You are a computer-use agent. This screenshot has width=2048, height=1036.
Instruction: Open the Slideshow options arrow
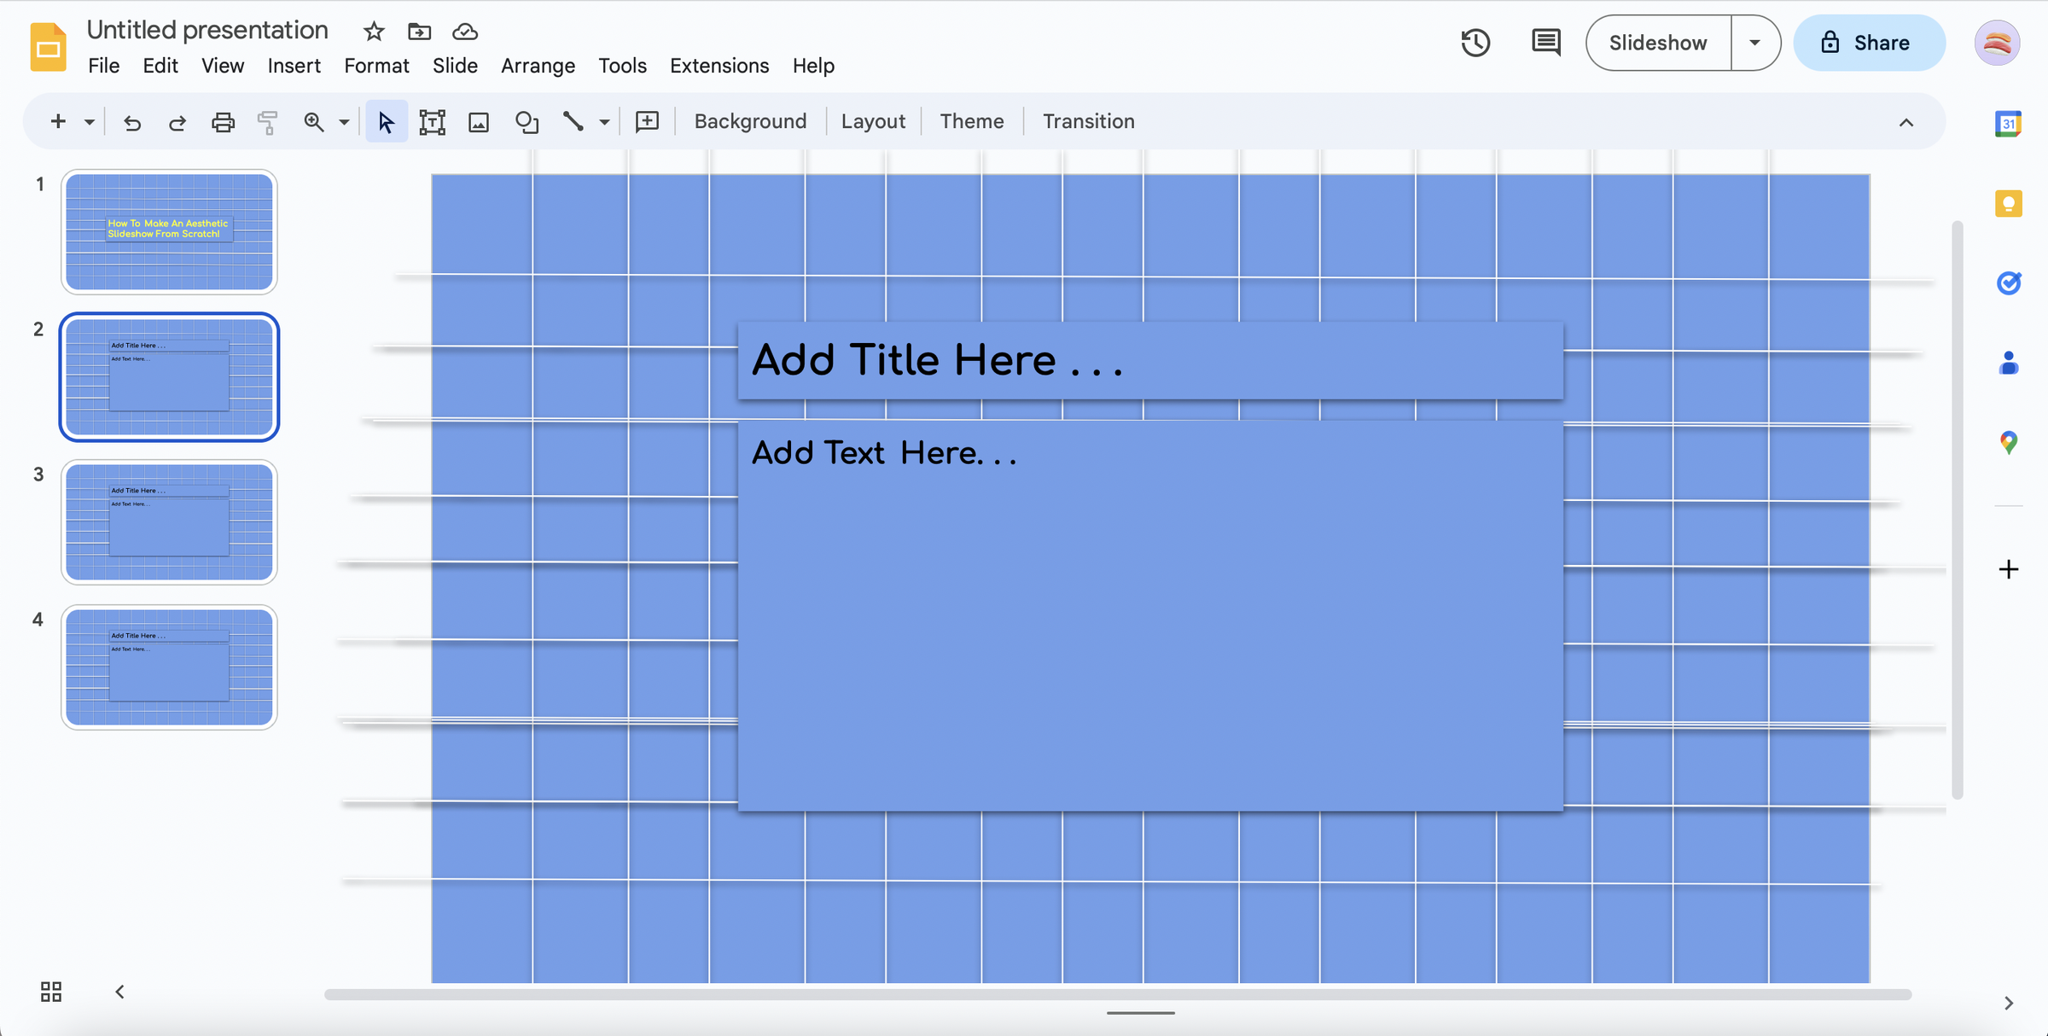1755,42
